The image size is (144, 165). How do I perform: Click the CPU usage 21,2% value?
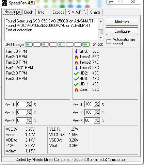click(x=98, y=45)
